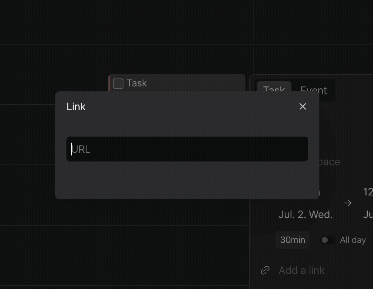Open the 30min duration selector
This screenshot has height=289, width=373.
click(293, 240)
